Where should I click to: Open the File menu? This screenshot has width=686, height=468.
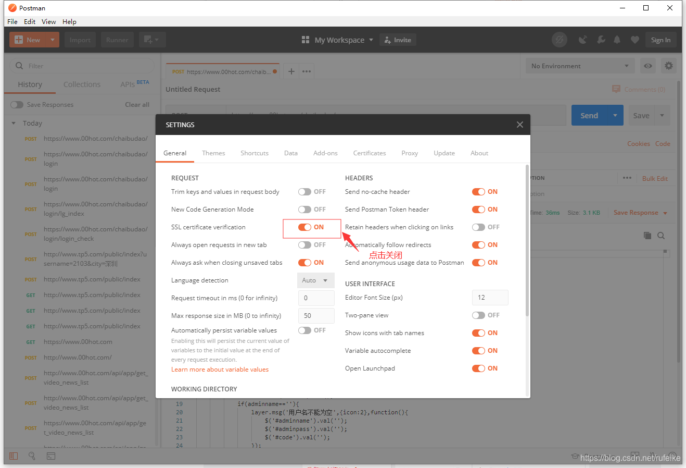[x=12, y=21]
